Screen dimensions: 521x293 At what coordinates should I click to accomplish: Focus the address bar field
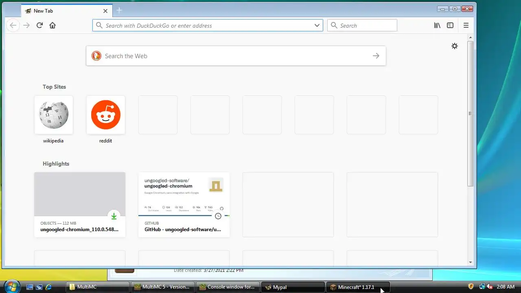pyautogui.click(x=208, y=25)
